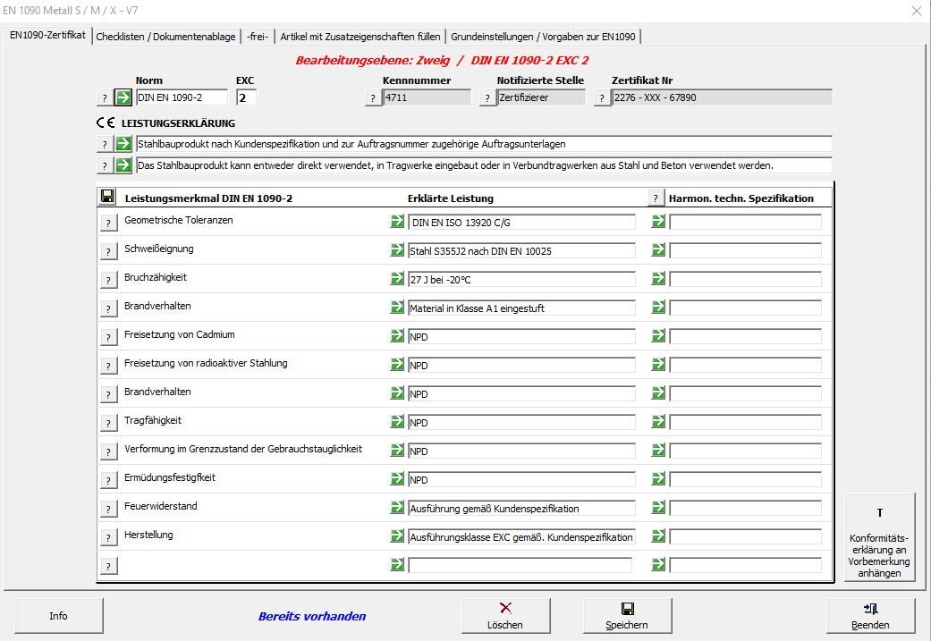
Task: Click Erklärte Leistung arrow for Freisetzung von Cadmium
Action: (x=397, y=336)
